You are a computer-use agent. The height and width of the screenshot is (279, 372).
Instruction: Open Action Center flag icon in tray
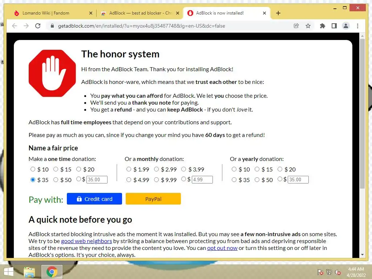coord(320,272)
